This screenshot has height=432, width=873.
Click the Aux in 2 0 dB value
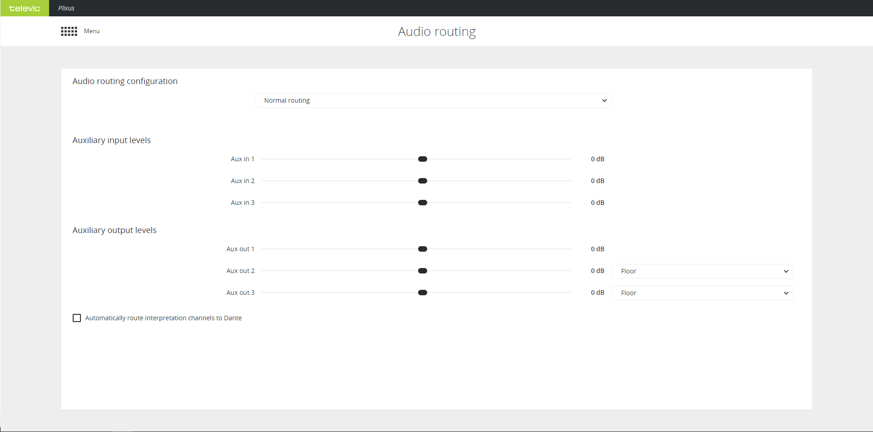pos(598,181)
